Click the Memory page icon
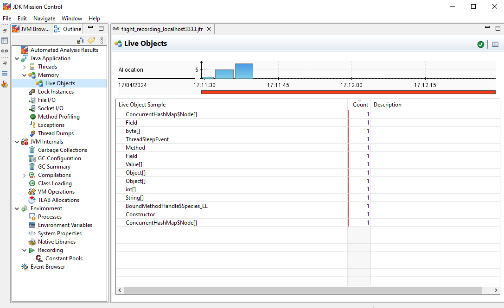 (x=32, y=75)
